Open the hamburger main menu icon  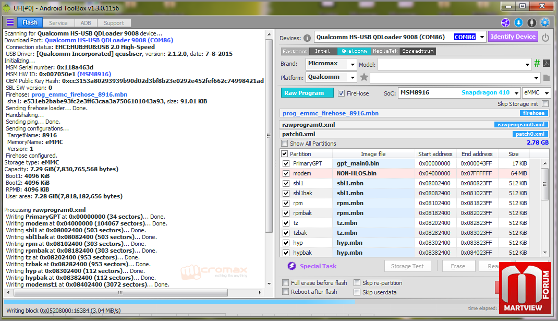[x=10, y=22]
